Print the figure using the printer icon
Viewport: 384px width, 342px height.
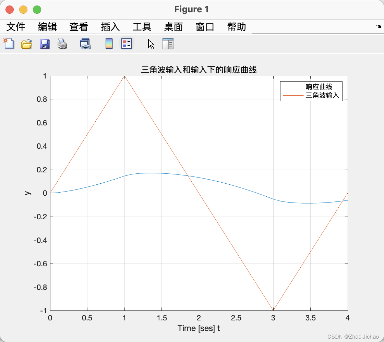62,44
